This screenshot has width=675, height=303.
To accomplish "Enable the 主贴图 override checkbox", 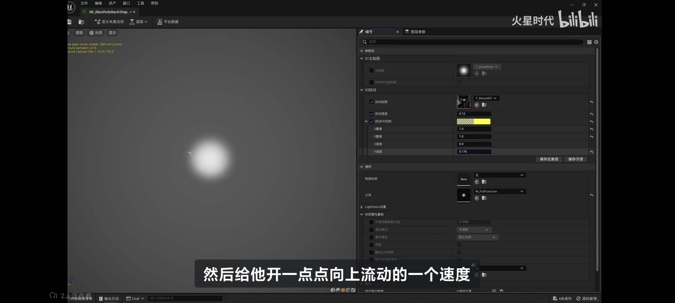I will (x=371, y=70).
